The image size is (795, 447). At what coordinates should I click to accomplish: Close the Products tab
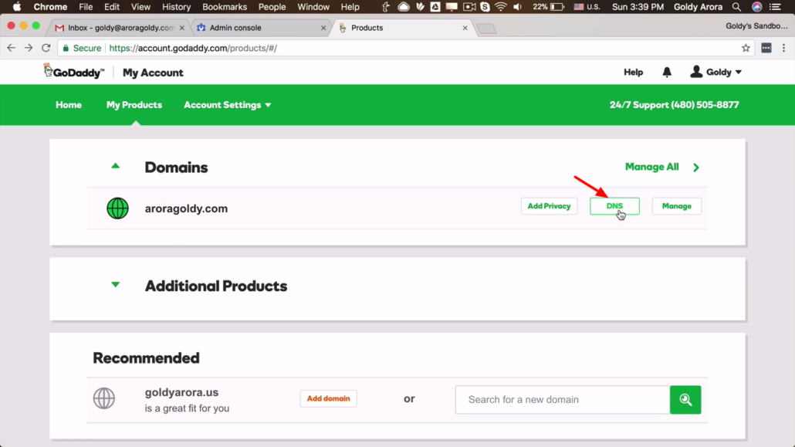click(x=465, y=28)
